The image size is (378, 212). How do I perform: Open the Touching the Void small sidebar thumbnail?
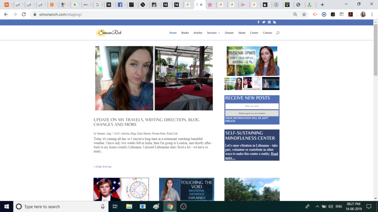271,84
